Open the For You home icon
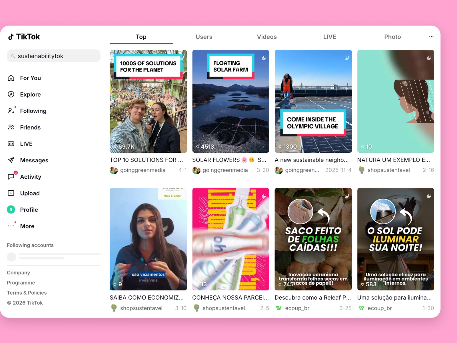 click(11, 78)
